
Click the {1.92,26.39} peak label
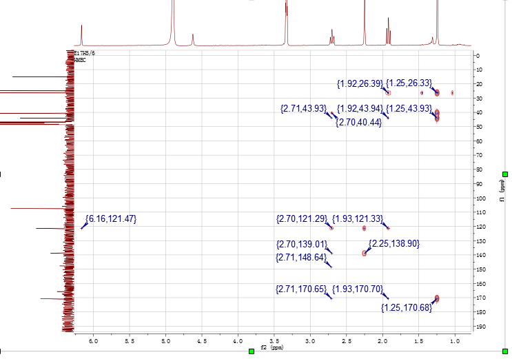point(360,83)
